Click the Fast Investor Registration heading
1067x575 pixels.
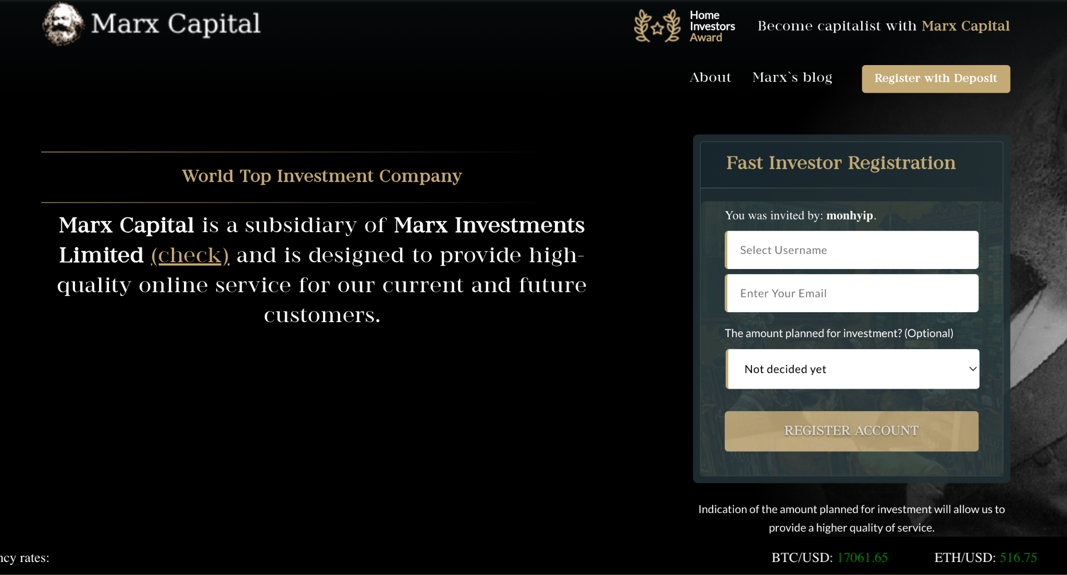click(841, 163)
